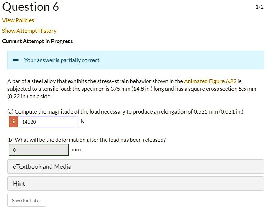Click the N unit label after load field
Viewport: 269px width, 208px height.
click(82, 122)
